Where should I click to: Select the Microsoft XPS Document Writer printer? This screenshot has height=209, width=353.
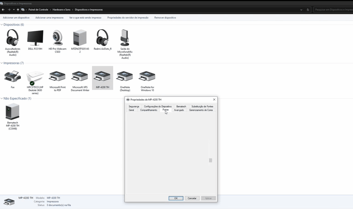click(x=80, y=76)
